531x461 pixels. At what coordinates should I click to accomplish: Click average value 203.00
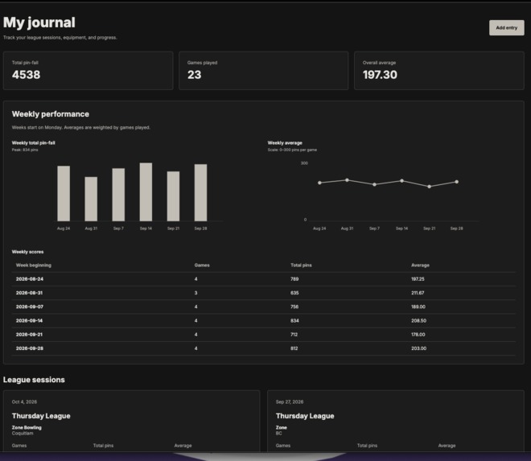tap(418, 348)
